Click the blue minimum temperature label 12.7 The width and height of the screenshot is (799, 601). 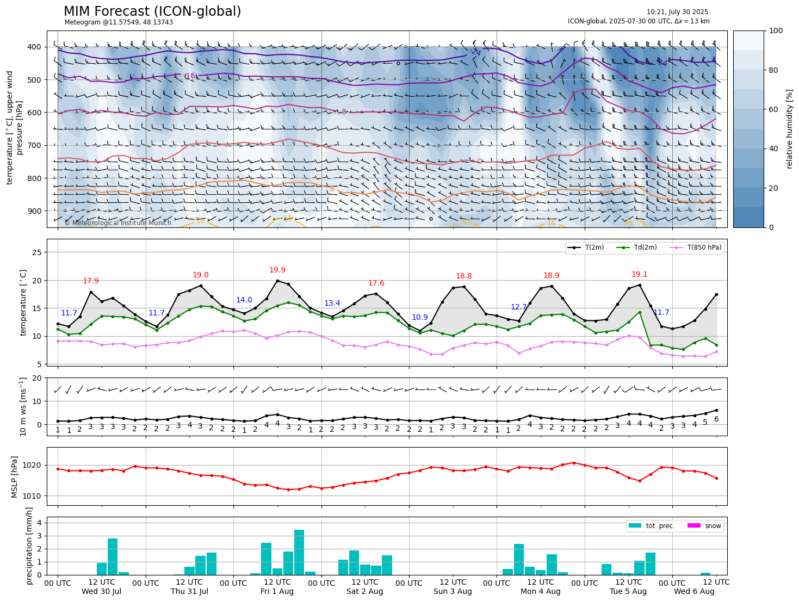(519, 307)
